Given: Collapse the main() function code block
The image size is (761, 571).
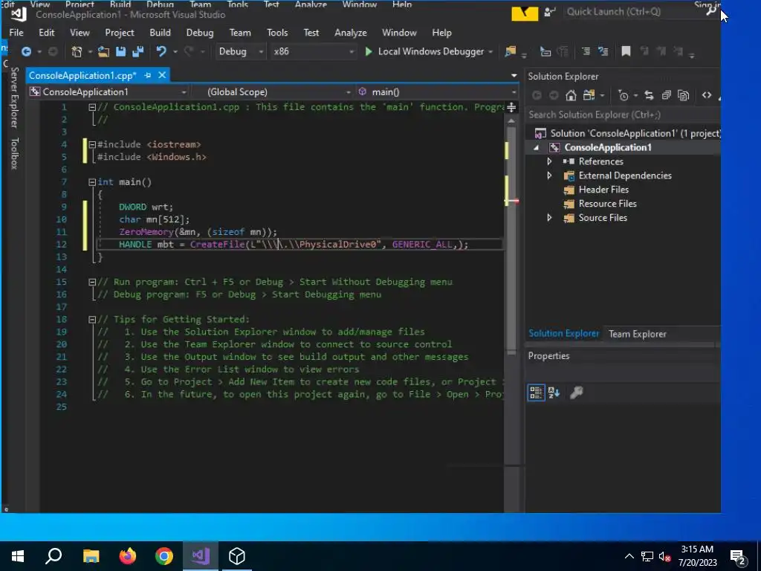Looking at the screenshot, I should tap(92, 182).
